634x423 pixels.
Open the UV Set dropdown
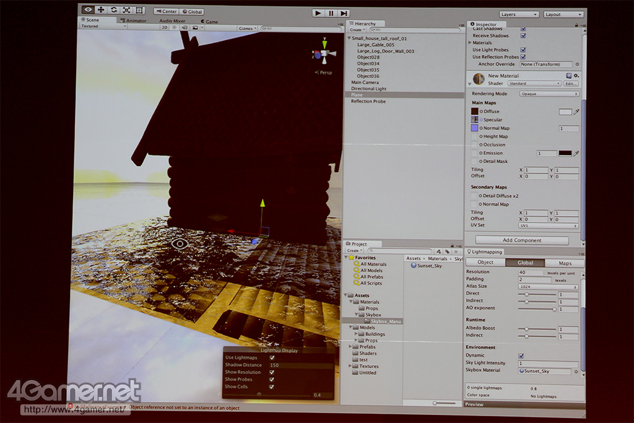pyautogui.click(x=549, y=225)
